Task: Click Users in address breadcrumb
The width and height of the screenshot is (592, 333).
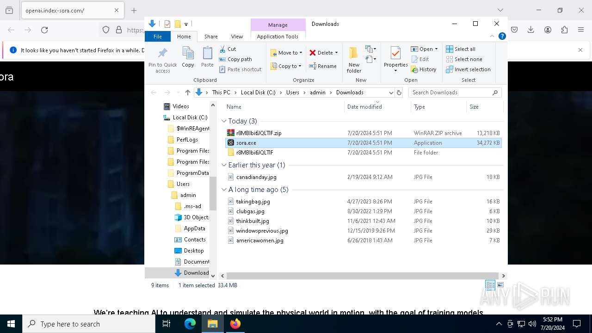Action: click(292, 92)
